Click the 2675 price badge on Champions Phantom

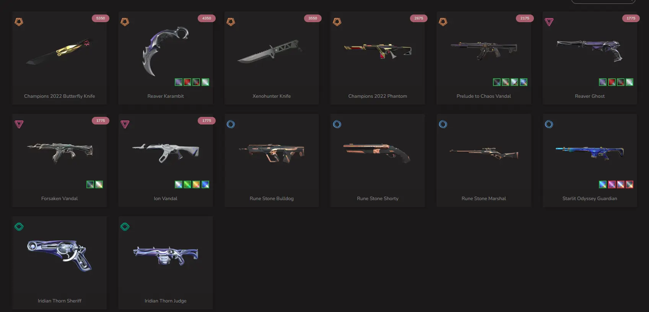coord(419,18)
